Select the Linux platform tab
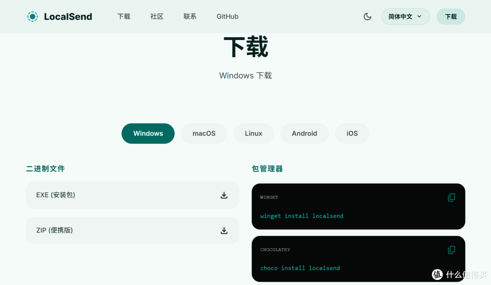491x285 pixels. click(254, 133)
